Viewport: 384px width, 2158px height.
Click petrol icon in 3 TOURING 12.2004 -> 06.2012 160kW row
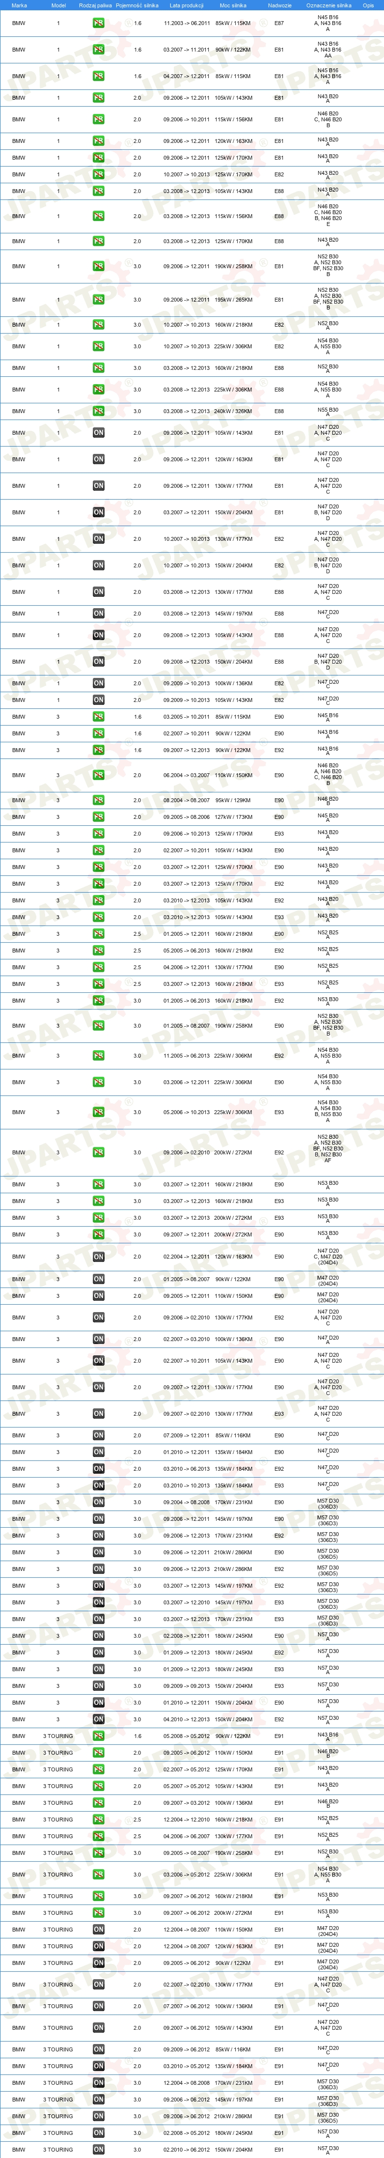[98, 1820]
